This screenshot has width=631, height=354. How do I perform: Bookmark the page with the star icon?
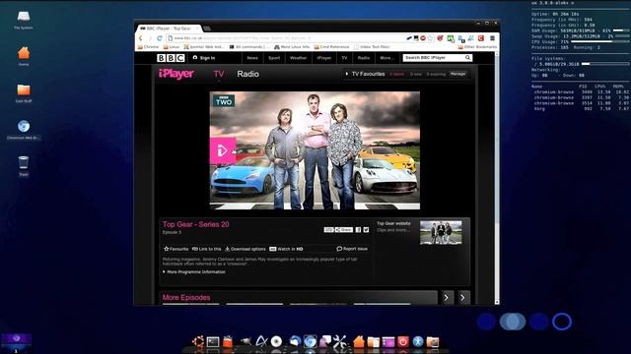[x=431, y=38]
